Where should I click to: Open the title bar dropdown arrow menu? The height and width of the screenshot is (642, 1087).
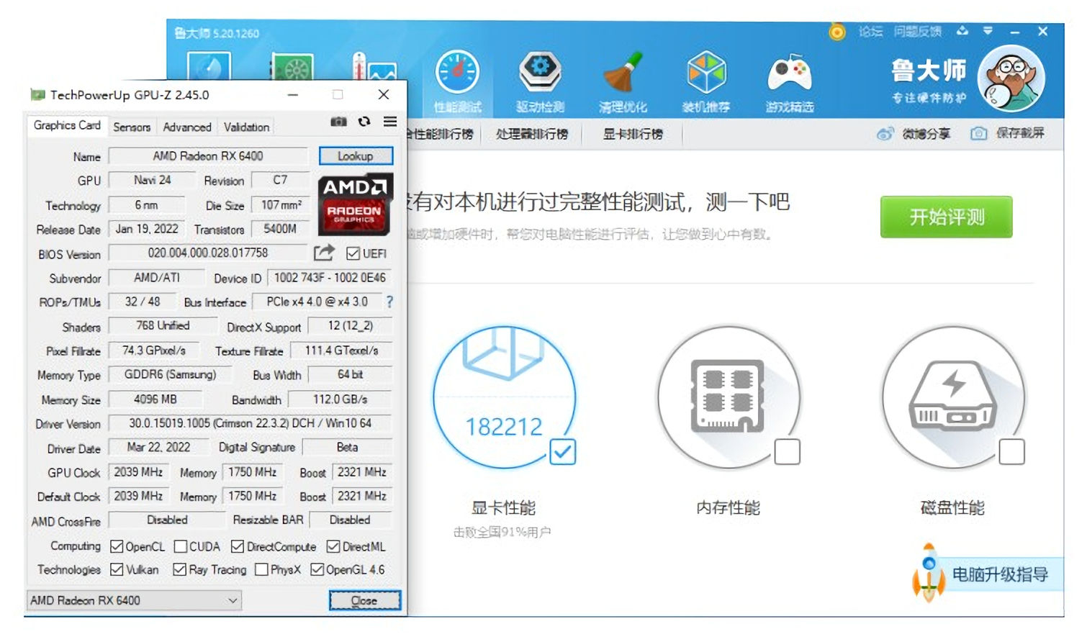tap(988, 31)
